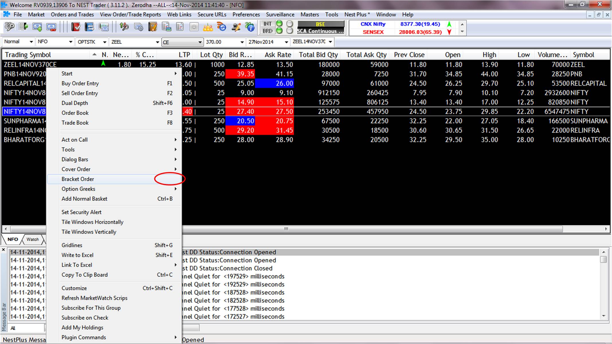
Task: Click the document with picture icon
Action: [166, 27]
